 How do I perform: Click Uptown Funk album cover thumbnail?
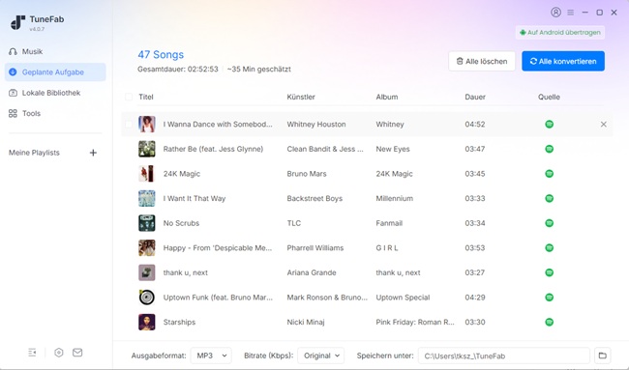click(147, 298)
